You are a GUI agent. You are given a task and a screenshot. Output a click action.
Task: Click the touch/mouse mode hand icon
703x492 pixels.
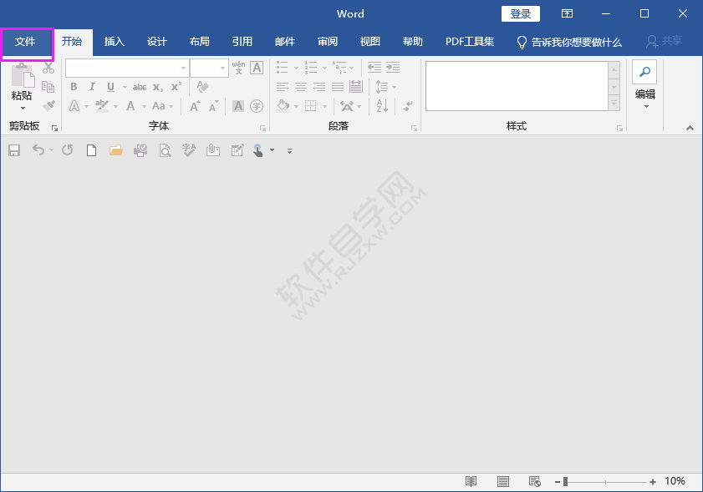pos(257,150)
